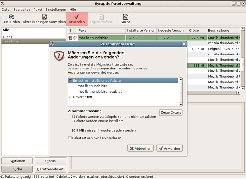This screenshot has width=246, height=179.
Task: Select Alle in the filter list
Action: tap(34, 30)
